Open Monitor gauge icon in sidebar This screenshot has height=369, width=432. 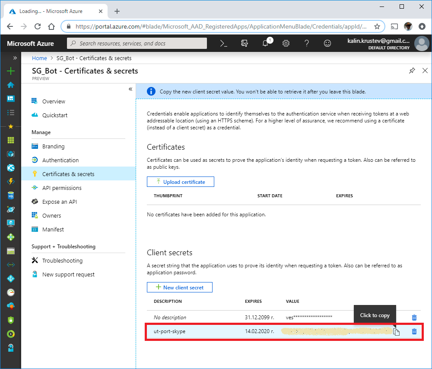11,292
